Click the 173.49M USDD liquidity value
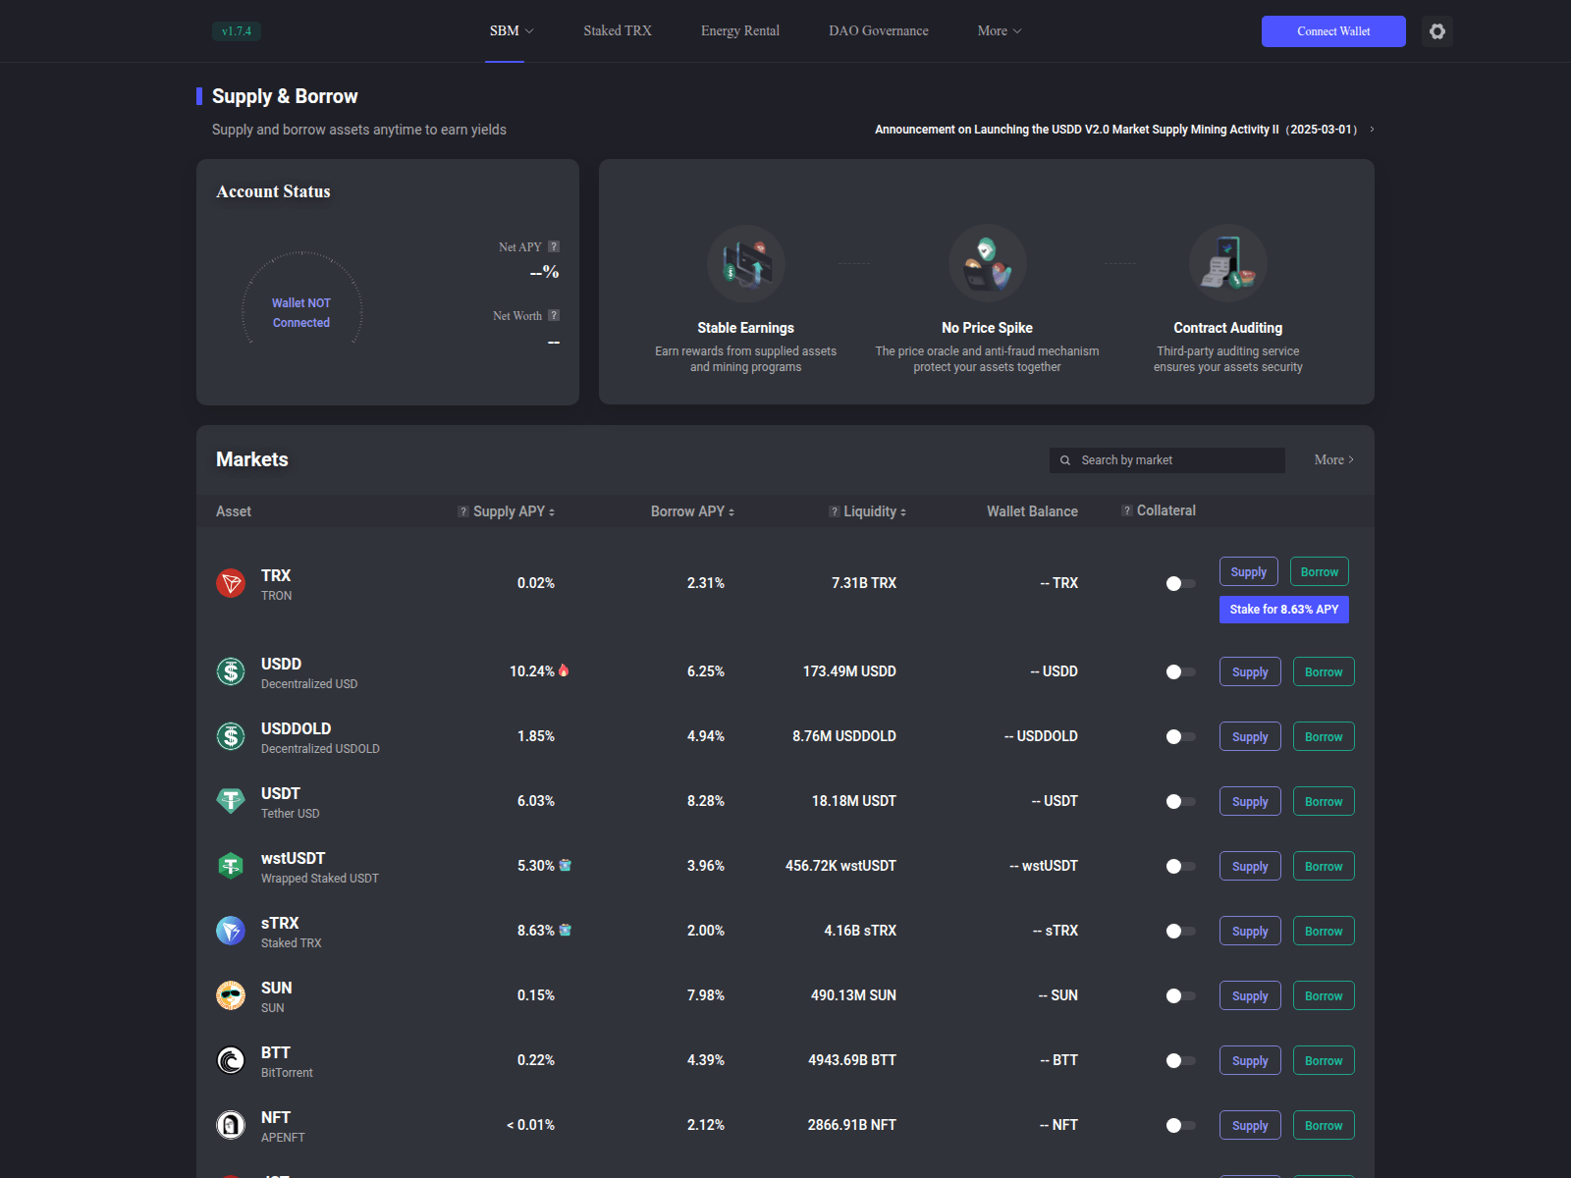Screen dimensions: 1571x1178 pos(849,671)
